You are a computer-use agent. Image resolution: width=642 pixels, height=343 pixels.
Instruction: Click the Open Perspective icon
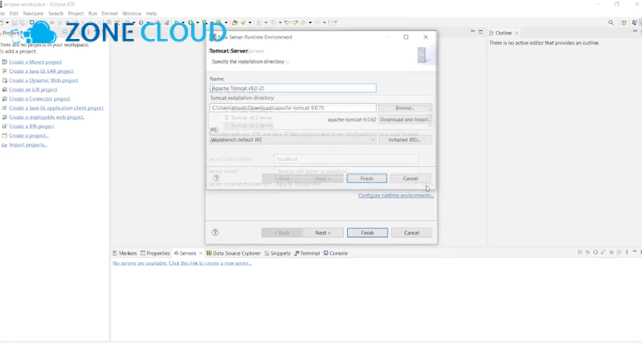pos(624,22)
